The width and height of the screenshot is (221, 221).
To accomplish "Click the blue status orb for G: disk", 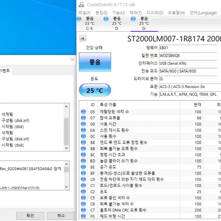I will pyautogui.click(x=133, y=19).
